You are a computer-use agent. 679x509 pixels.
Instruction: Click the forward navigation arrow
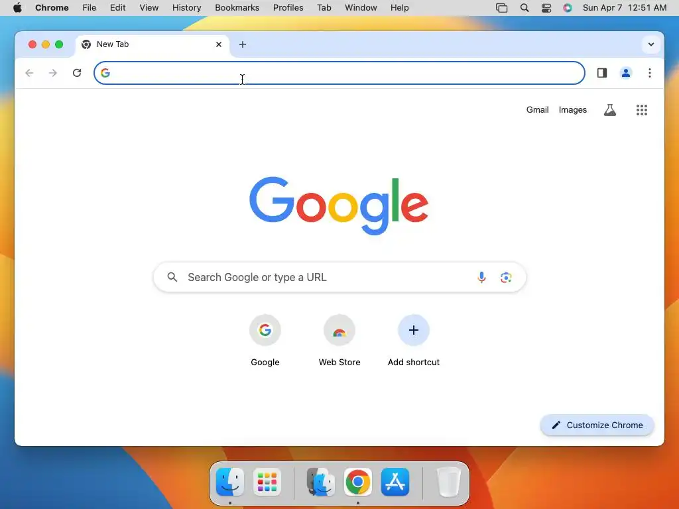pyautogui.click(x=53, y=73)
